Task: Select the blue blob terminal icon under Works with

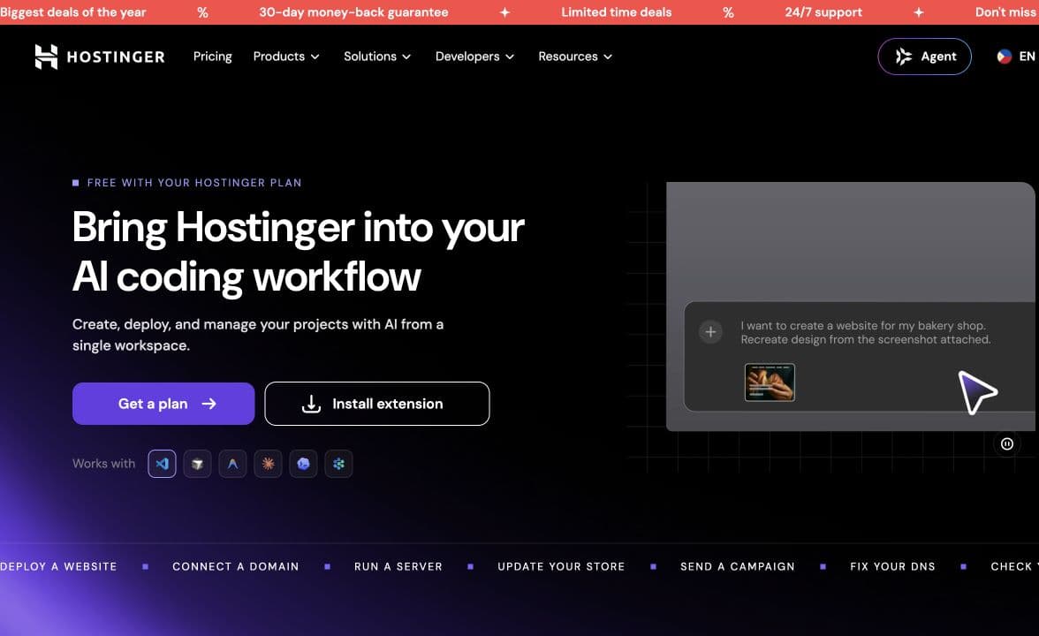Action: [304, 464]
